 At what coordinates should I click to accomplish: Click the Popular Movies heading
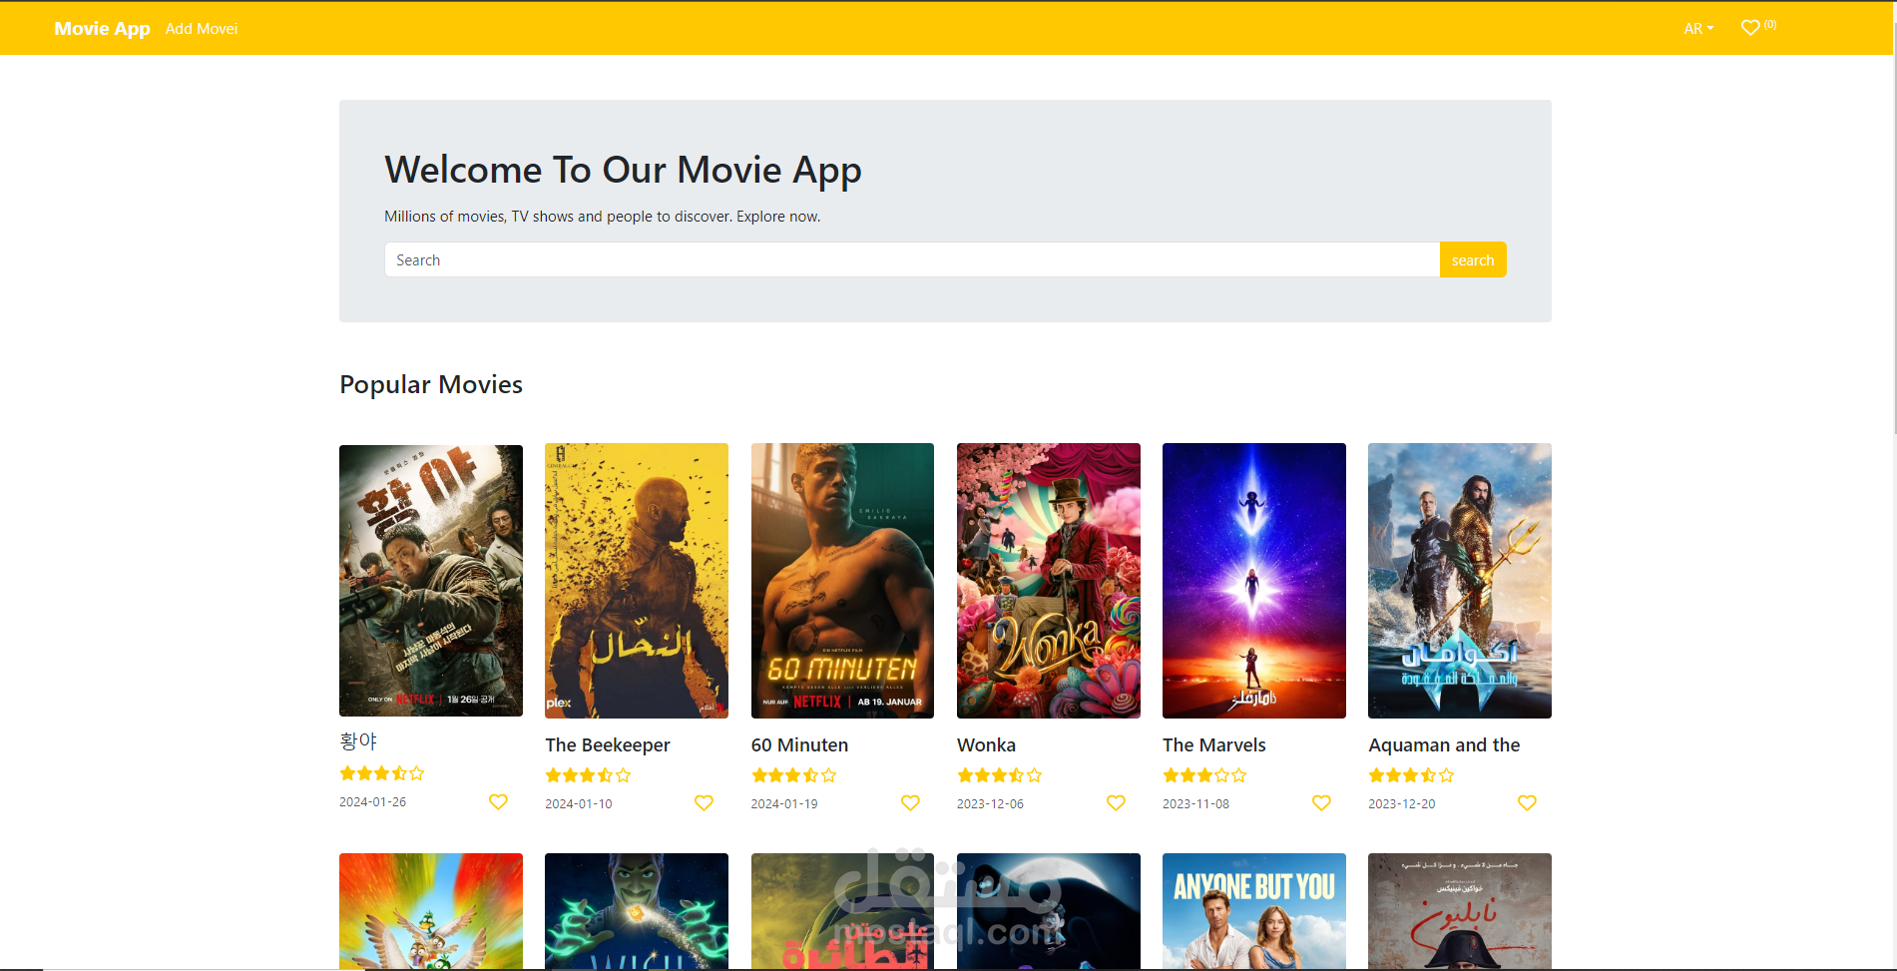pyautogui.click(x=431, y=384)
